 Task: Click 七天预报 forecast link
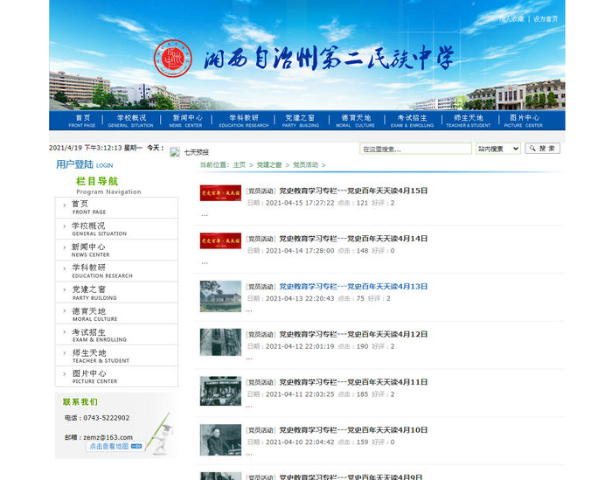197,153
